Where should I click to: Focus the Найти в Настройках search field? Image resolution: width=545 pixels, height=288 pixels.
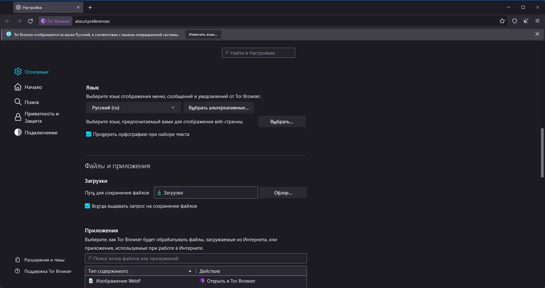point(258,53)
